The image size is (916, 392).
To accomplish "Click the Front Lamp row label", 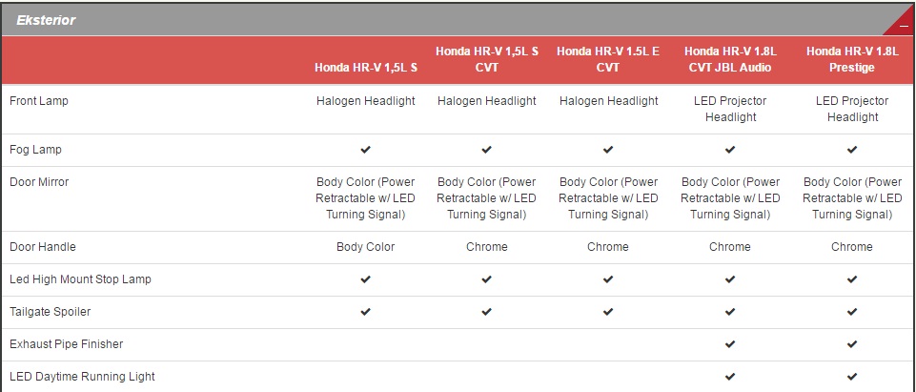I will pos(38,100).
